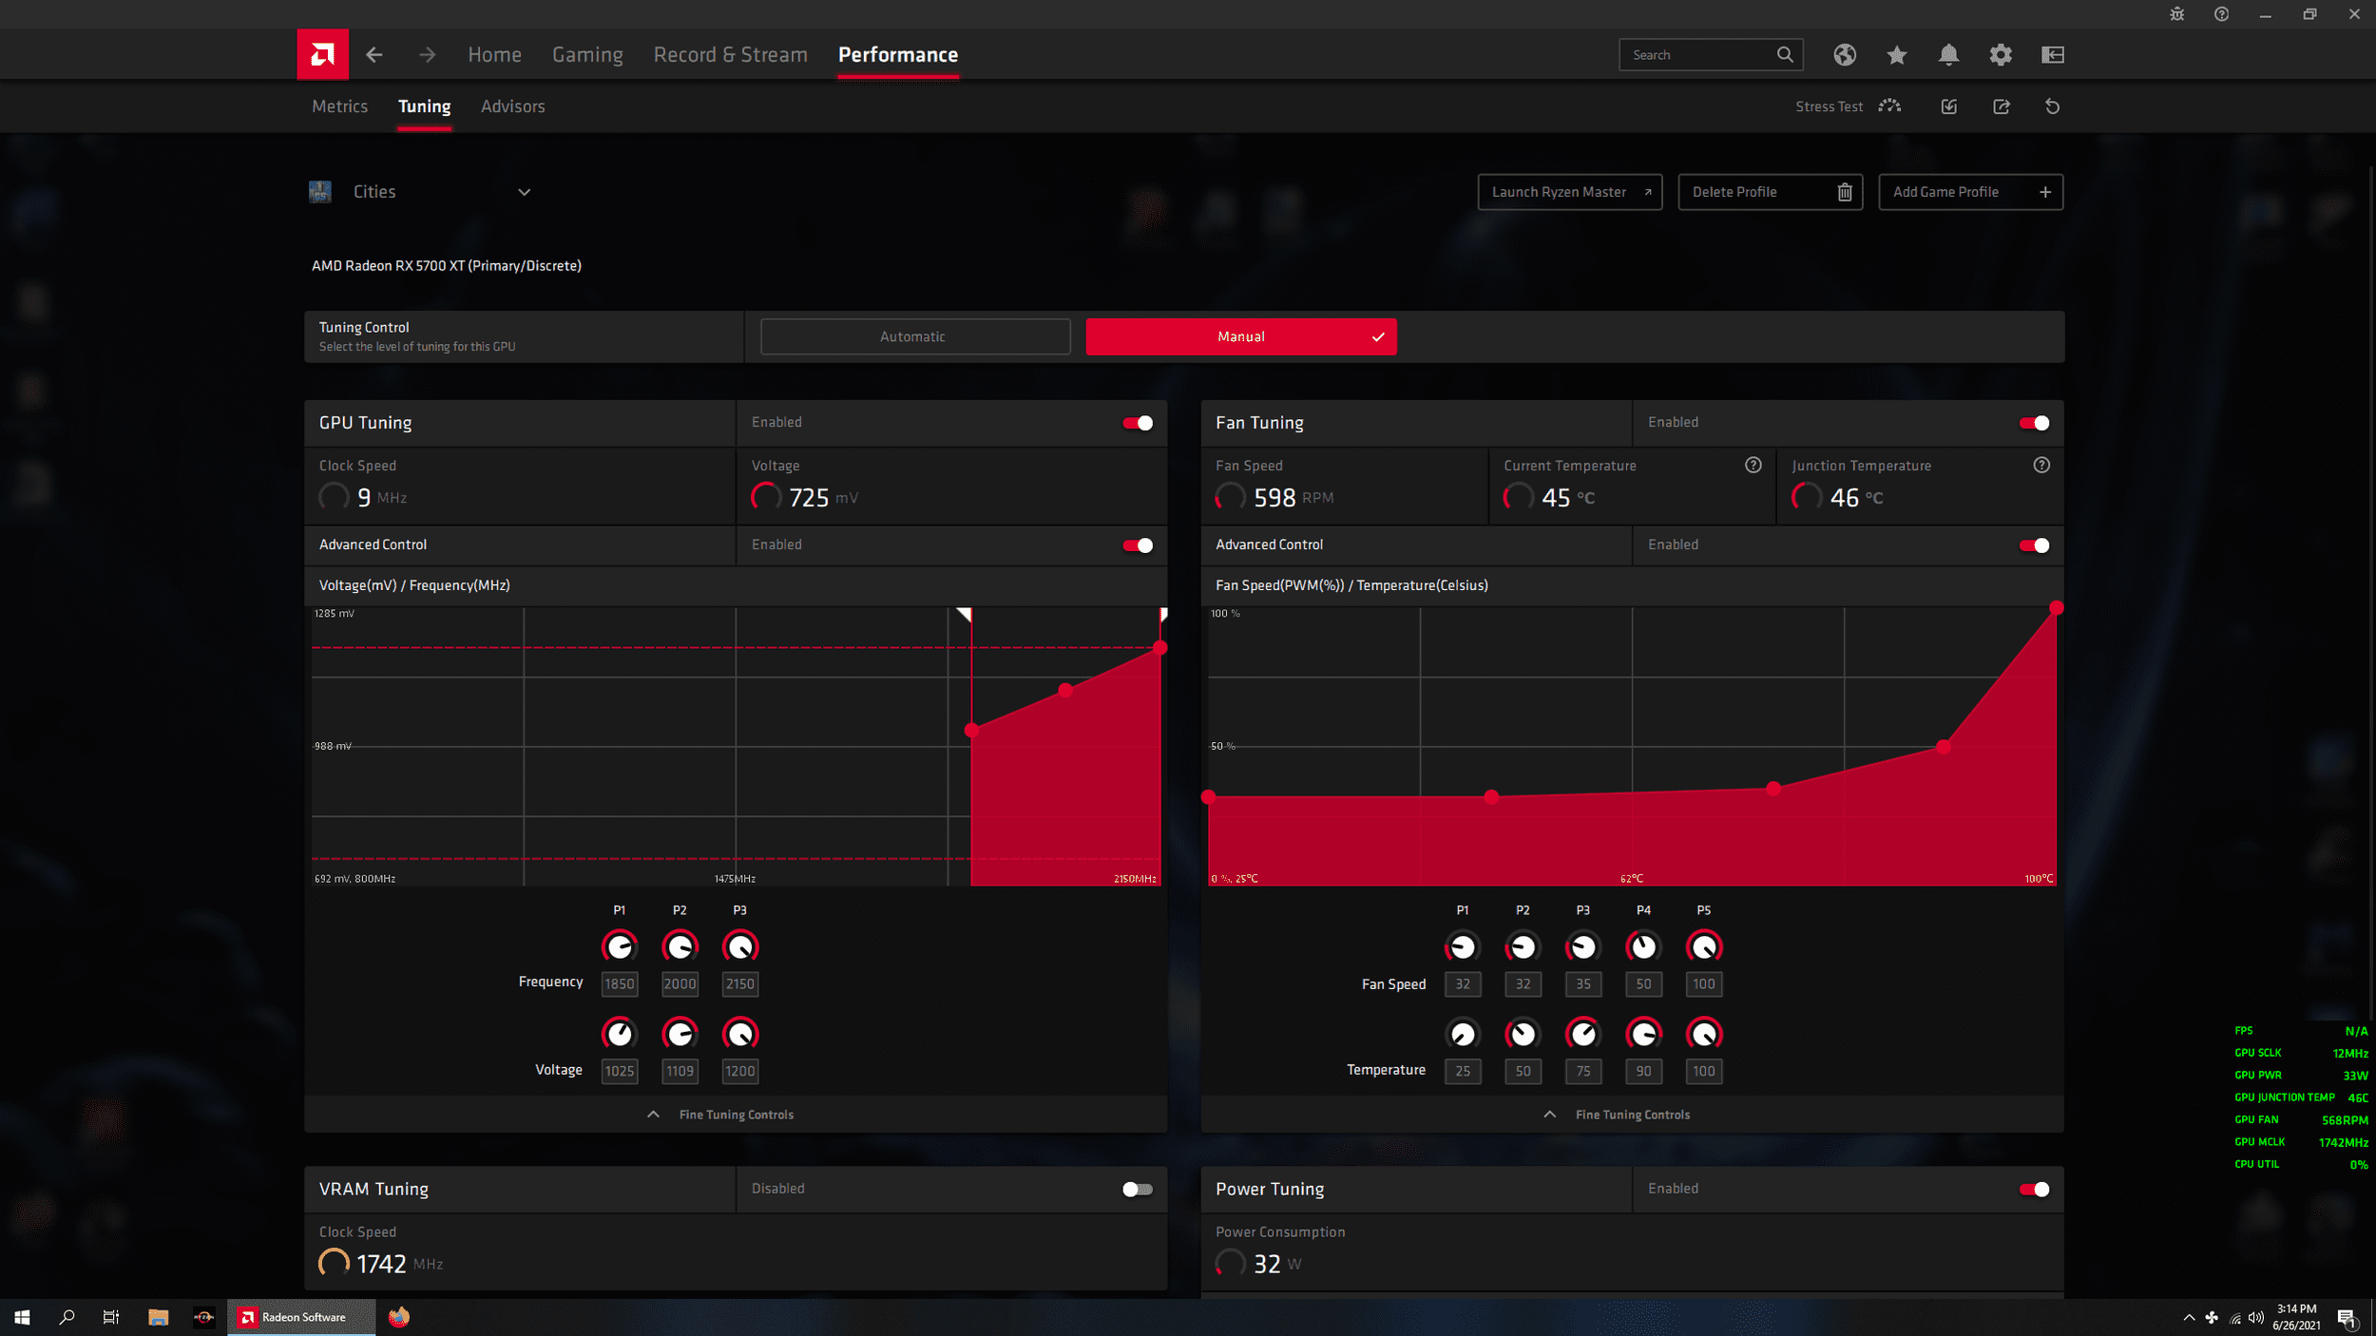Image resolution: width=2376 pixels, height=1336 pixels.
Task: Click the P1 Voltage value field 1025
Action: (620, 1072)
